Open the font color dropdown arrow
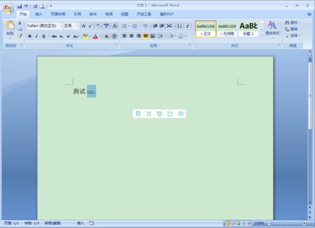Screen dimensions: 315x228 [100, 36]
